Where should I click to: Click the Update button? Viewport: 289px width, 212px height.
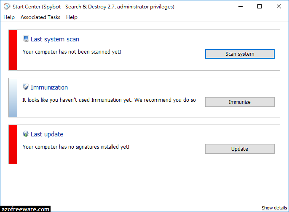(x=240, y=149)
